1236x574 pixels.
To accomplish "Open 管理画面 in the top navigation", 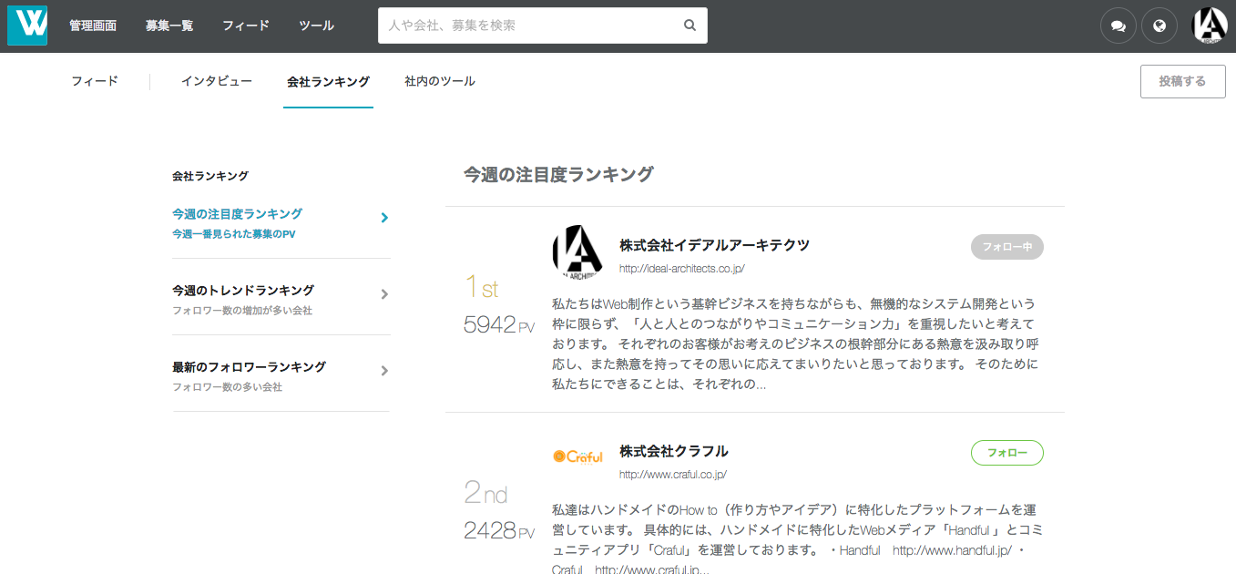I will tap(93, 26).
